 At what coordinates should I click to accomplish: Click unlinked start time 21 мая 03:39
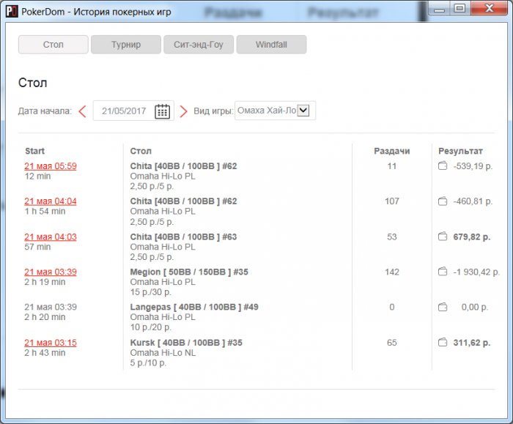(x=51, y=307)
